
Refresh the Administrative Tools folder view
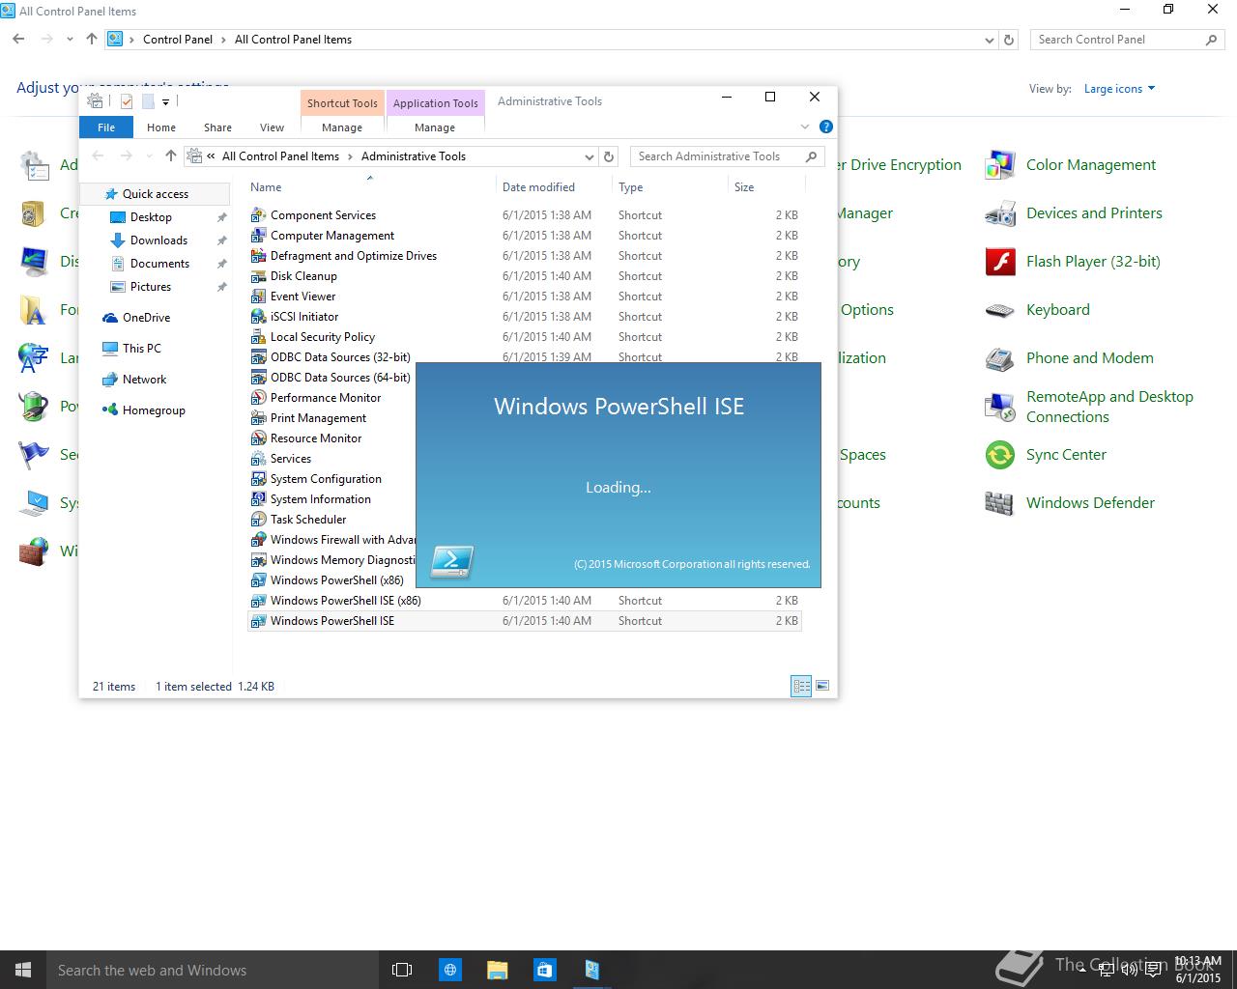609,156
